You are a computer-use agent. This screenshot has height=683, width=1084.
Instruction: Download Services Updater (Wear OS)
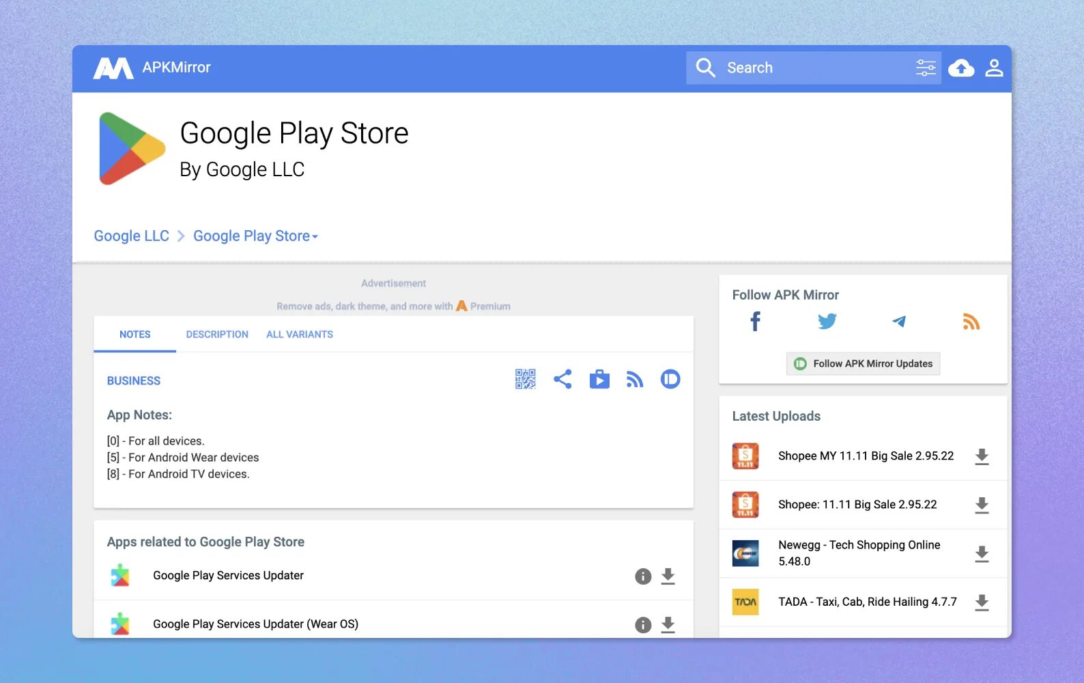pyautogui.click(x=668, y=625)
